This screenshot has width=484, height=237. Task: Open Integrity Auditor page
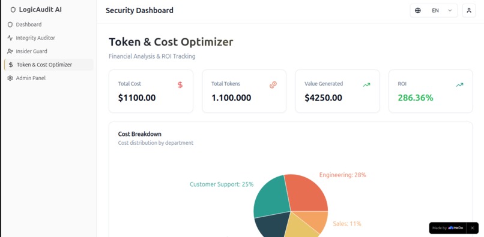click(49, 38)
